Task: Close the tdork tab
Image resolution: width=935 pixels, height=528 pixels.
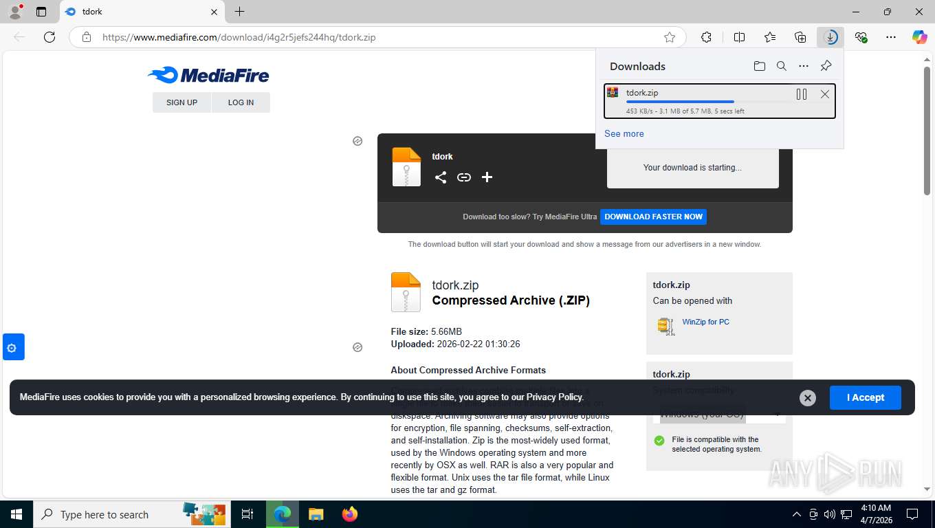Action: point(214,12)
